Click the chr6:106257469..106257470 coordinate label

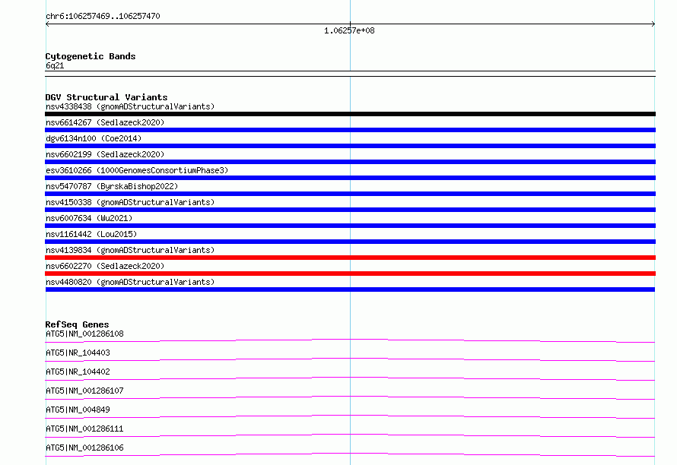pos(103,17)
